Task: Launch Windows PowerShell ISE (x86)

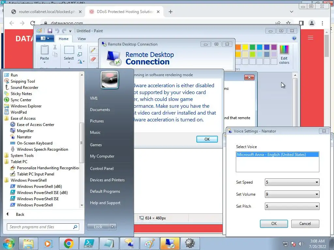Action: (x=42, y=192)
